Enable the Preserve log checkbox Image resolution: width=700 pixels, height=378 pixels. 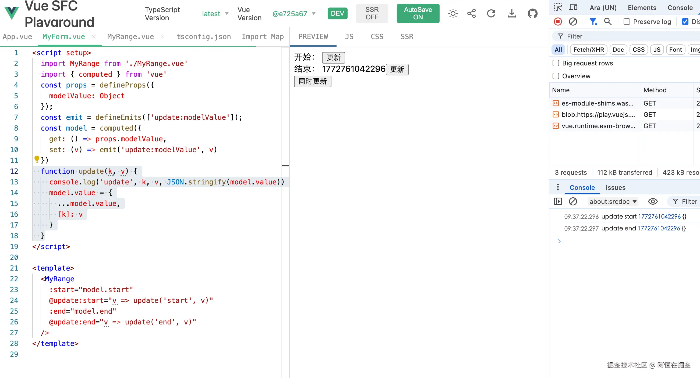pos(627,22)
